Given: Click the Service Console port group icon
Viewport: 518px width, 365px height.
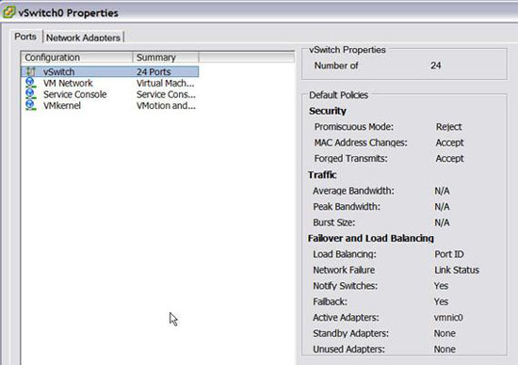Looking at the screenshot, I should pyautogui.click(x=31, y=94).
